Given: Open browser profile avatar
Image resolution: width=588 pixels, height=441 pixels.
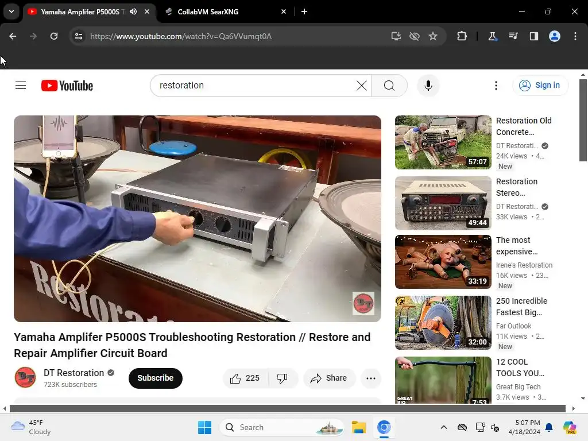Looking at the screenshot, I should tap(555, 36).
